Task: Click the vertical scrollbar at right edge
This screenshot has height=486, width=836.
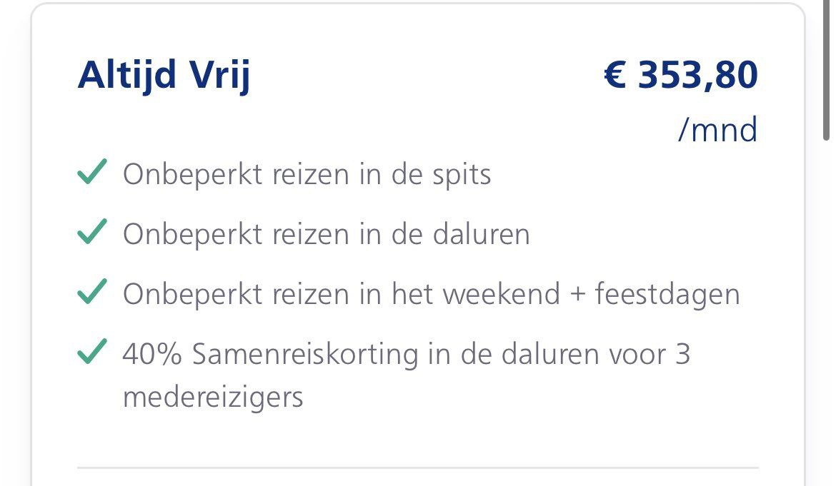Action: click(827, 71)
